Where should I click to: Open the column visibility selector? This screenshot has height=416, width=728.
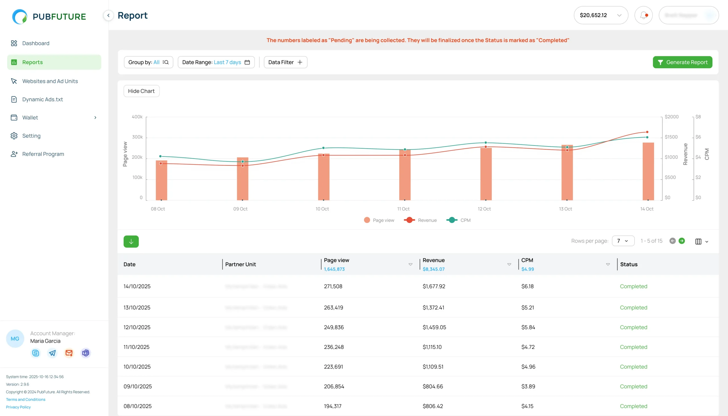tap(701, 241)
